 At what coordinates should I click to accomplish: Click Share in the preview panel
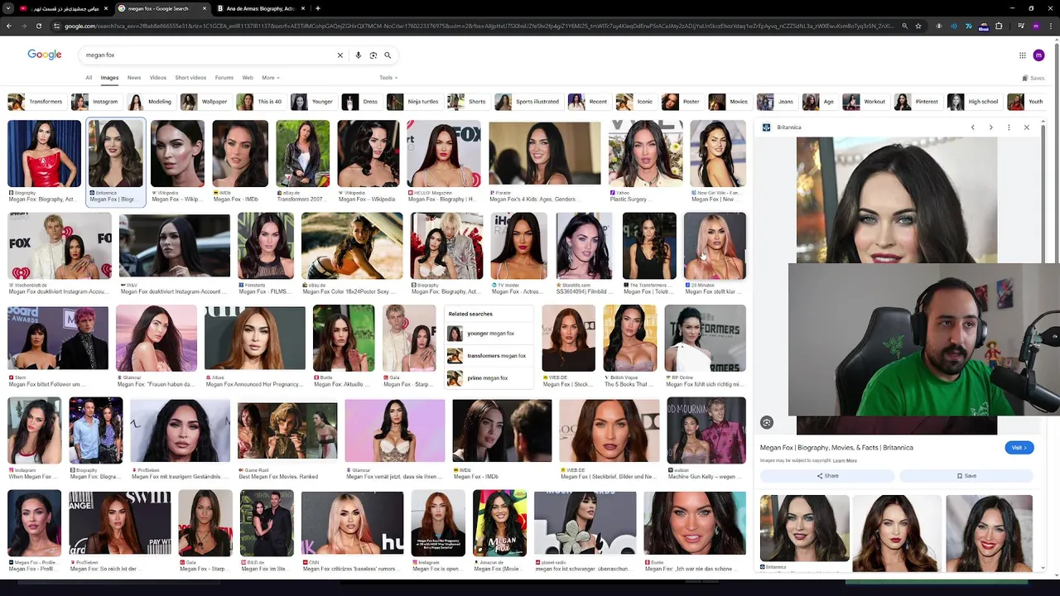(x=827, y=476)
